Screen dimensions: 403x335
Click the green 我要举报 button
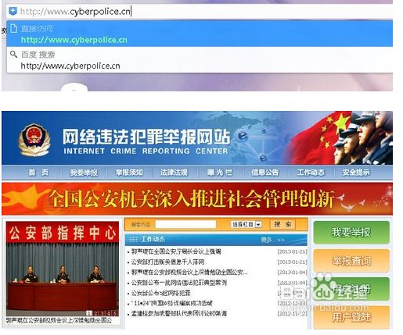pyautogui.click(x=351, y=232)
